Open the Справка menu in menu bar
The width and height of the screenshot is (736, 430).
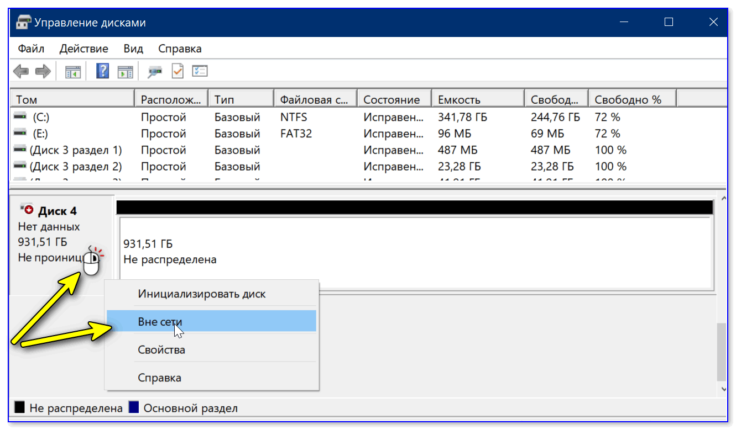pyautogui.click(x=180, y=49)
